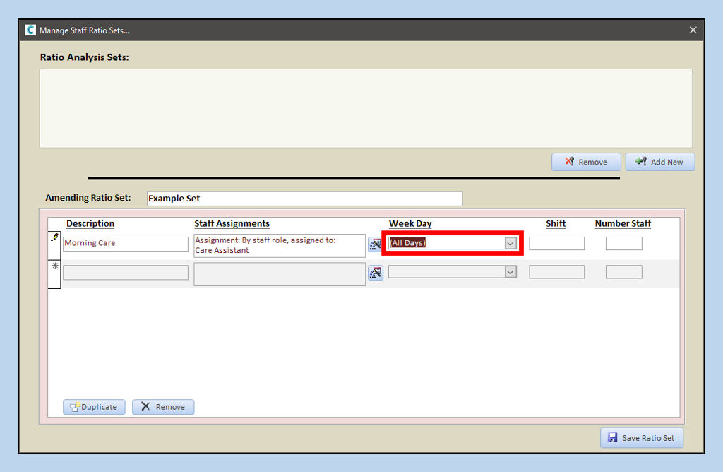The width and height of the screenshot is (723, 472).
Task: Select the Morning Care row pencil marker
Action: (54, 239)
